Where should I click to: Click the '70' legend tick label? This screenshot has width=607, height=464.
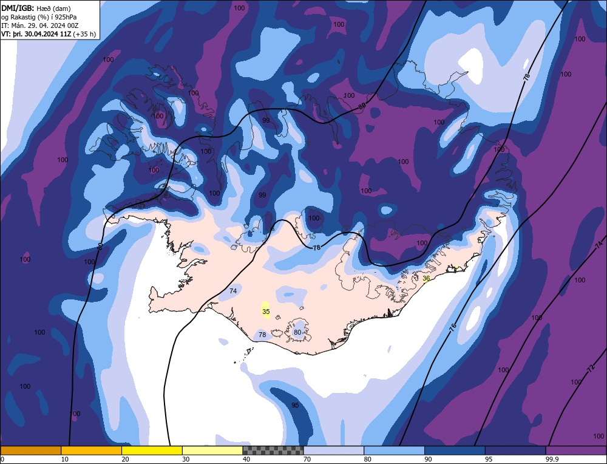coord(307,459)
